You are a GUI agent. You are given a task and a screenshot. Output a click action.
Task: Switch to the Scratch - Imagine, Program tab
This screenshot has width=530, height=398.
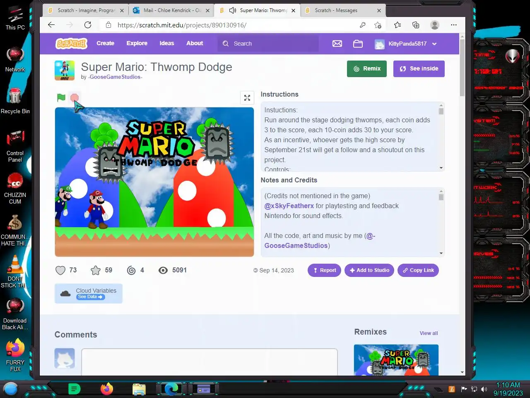pos(85,10)
